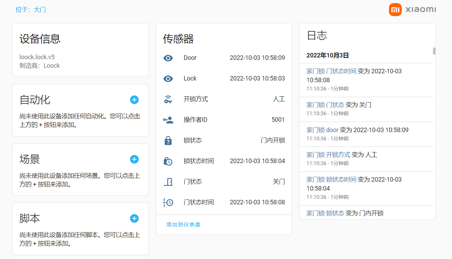Select the 开锁方式 label in sensors list
The width and height of the screenshot is (452, 259).
pyautogui.click(x=196, y=99)
